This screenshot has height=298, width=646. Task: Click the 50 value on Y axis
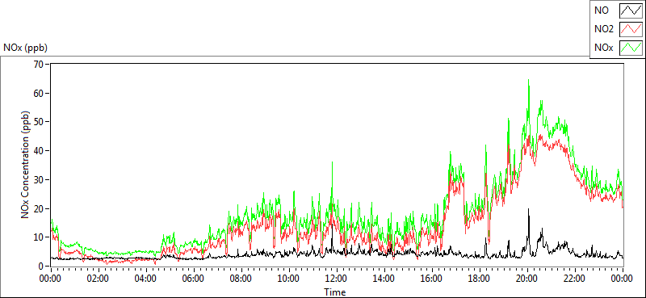point(39,122)
